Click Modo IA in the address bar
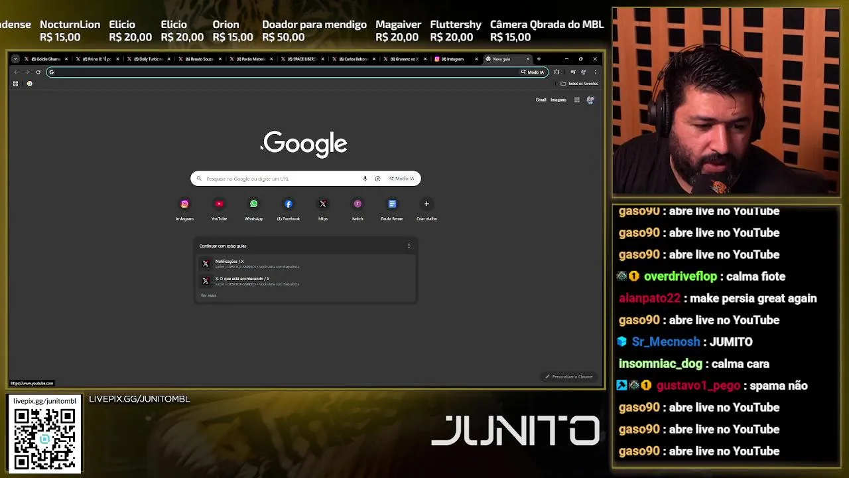This screenshot has height=478, width=849. click(533, 72)
